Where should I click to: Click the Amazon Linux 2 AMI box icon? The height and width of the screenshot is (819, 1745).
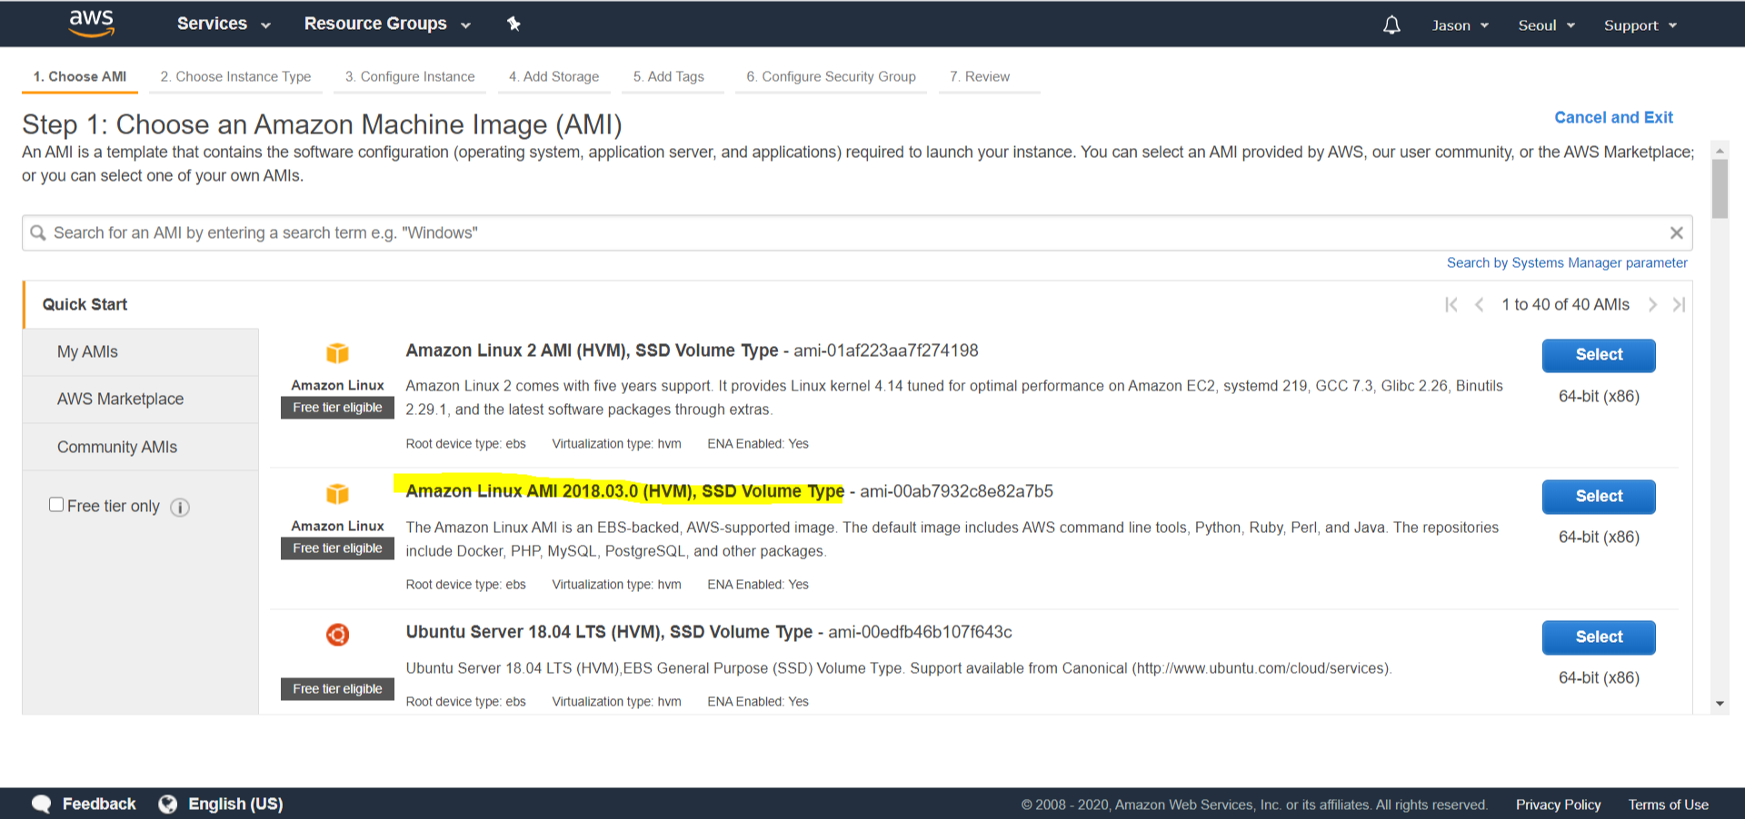click(x=337, y=352)
